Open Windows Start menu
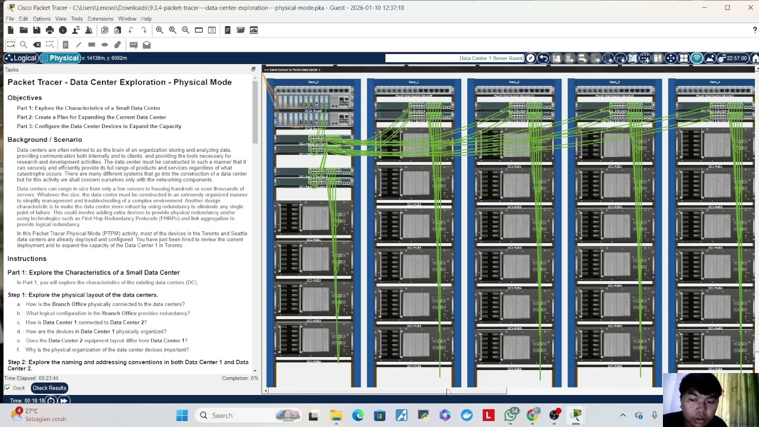This screenshot has height=427, width=759. [182, 416]
